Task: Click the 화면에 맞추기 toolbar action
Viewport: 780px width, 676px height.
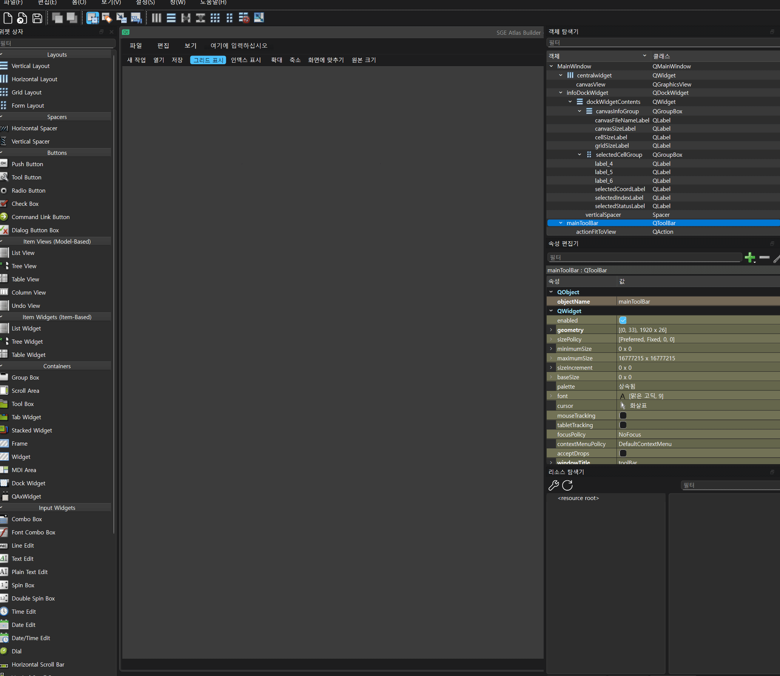Action: coord(326,60)
